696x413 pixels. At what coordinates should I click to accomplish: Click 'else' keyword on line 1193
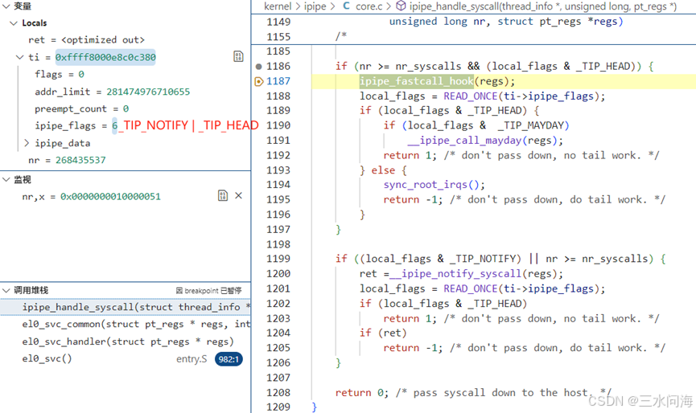pyautogui.click(x=383, y=170)
